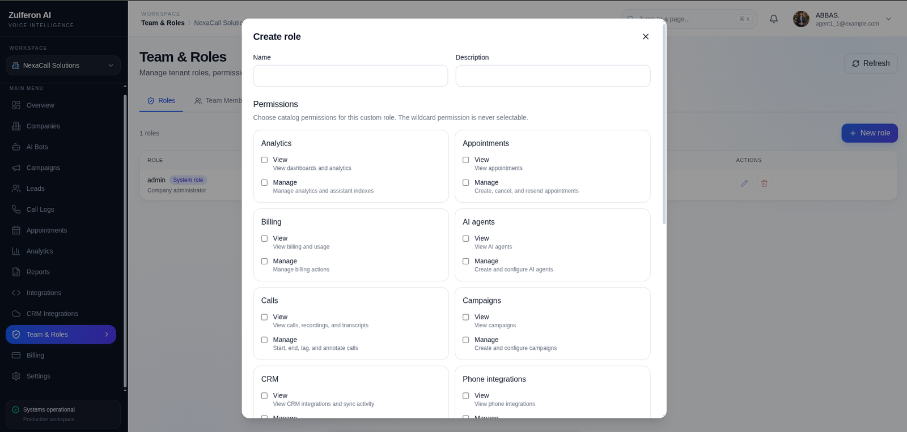
Task: Open the ABBAS user account menu
Action: coord(843,19)
